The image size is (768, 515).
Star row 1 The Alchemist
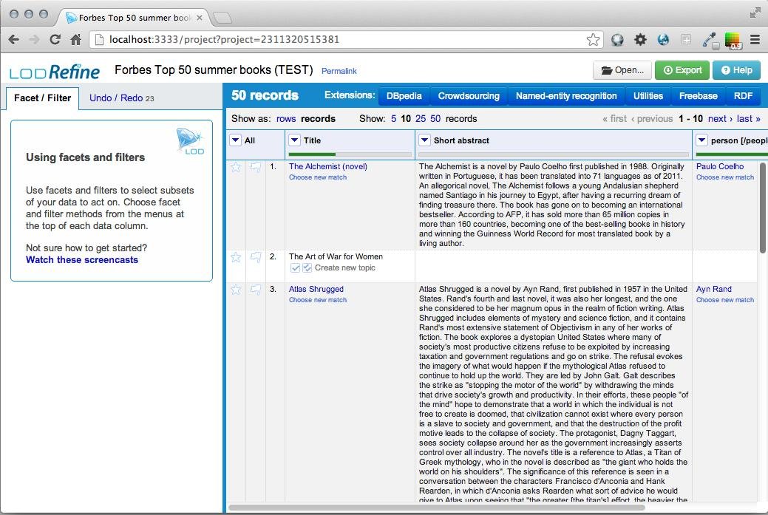(x=236, y=168)
